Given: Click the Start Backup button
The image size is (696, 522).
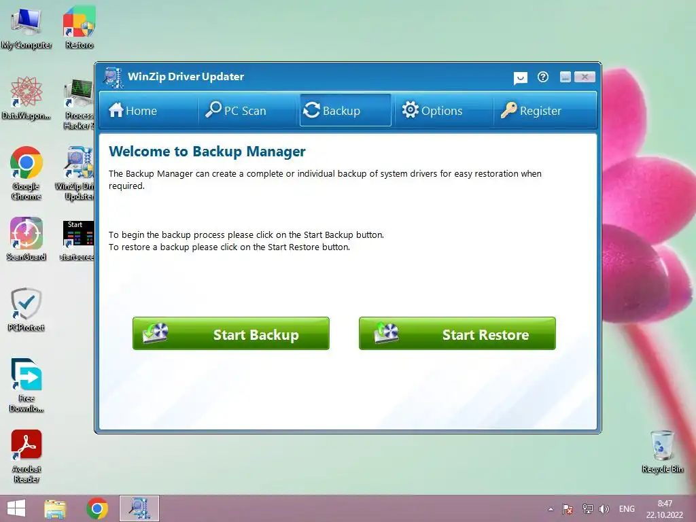Looking at the screenshot, I should (x=231, y=333).
